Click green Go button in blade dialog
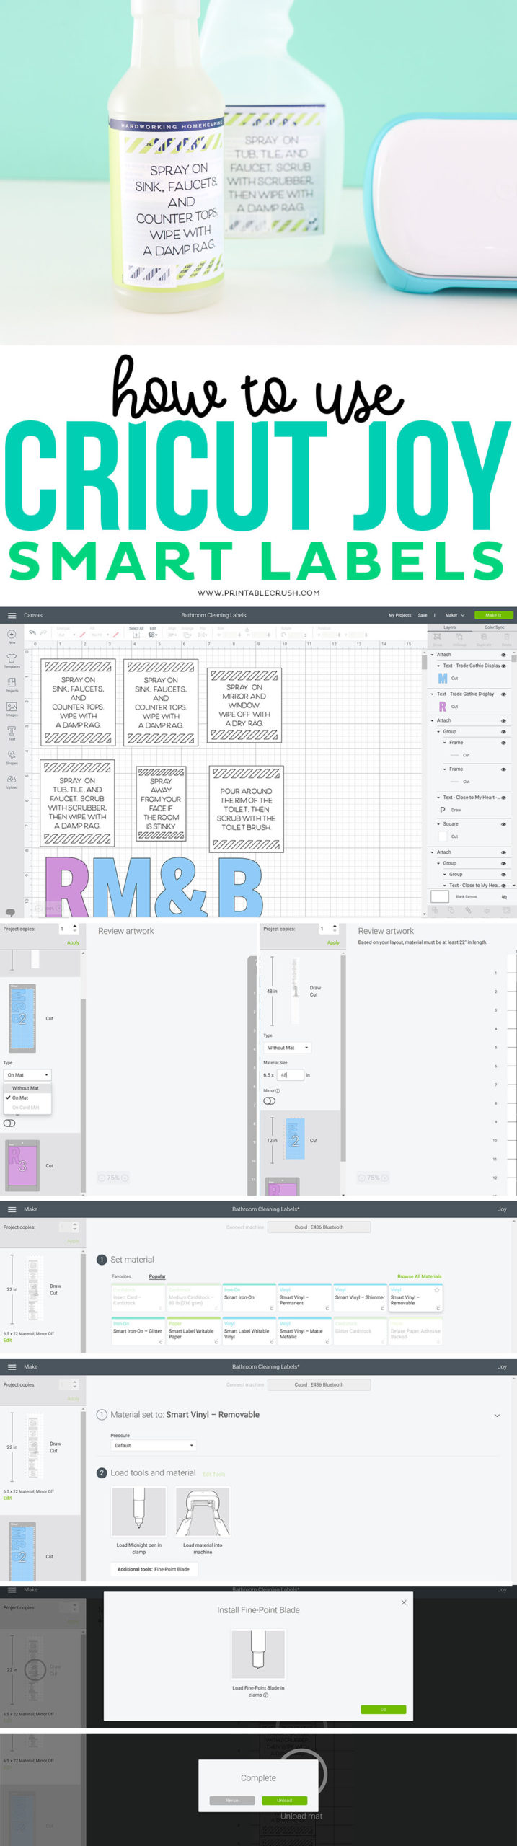 coord(384,1709)
